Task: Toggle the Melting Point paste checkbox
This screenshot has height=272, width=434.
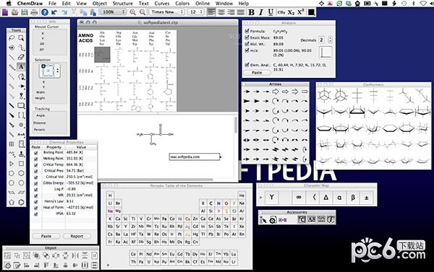Action: coord(35,159)
